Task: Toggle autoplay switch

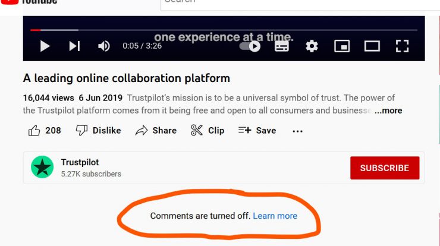Action: [250, 46]
